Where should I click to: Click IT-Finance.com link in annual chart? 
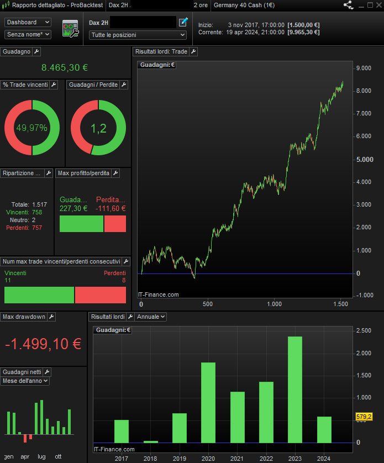(114, 449)
